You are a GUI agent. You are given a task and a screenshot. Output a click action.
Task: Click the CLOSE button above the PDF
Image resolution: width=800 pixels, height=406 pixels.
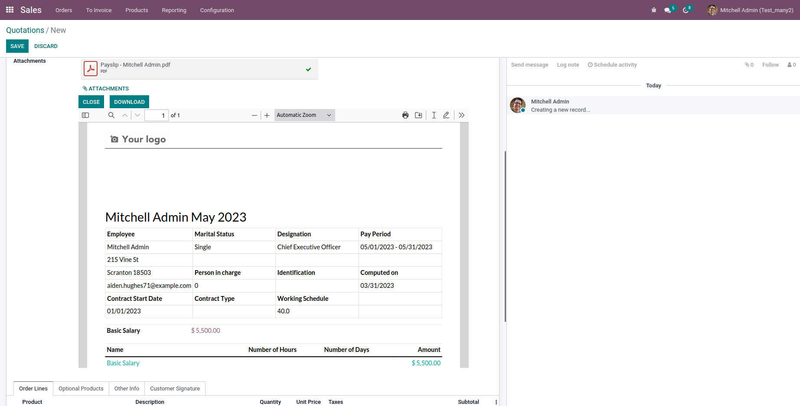[x=91, y=102]
